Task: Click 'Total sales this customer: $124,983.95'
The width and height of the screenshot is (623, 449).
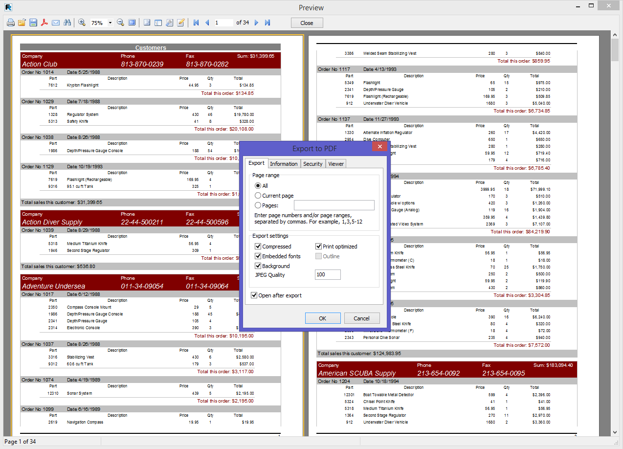Action: (x=359, y=353)
